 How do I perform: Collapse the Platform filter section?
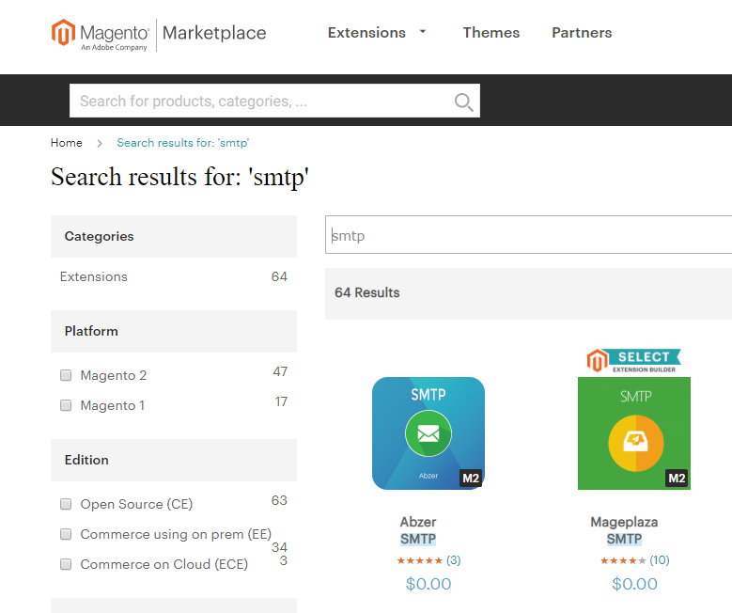174,331
